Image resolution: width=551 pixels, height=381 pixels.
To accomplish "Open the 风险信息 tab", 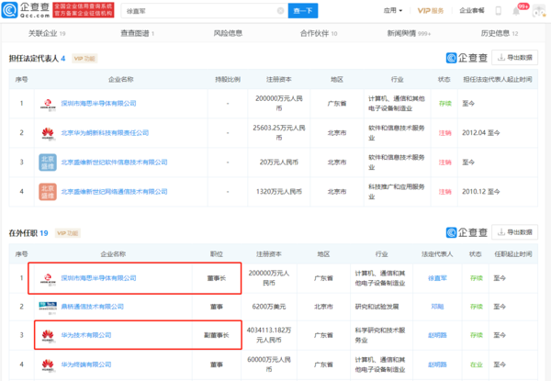I will click(x=228, y=33).
